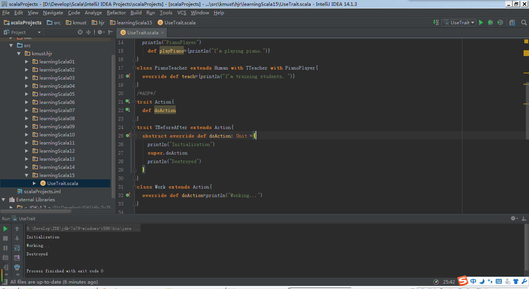Place cursor on super.doAction line 27
This screenshot has width=529, height=289.
point(167,153)
